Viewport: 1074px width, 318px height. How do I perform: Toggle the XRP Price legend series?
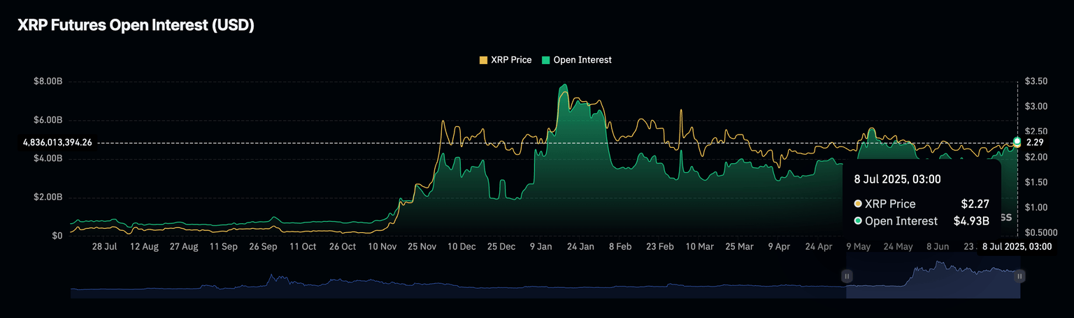click(510, 60)
